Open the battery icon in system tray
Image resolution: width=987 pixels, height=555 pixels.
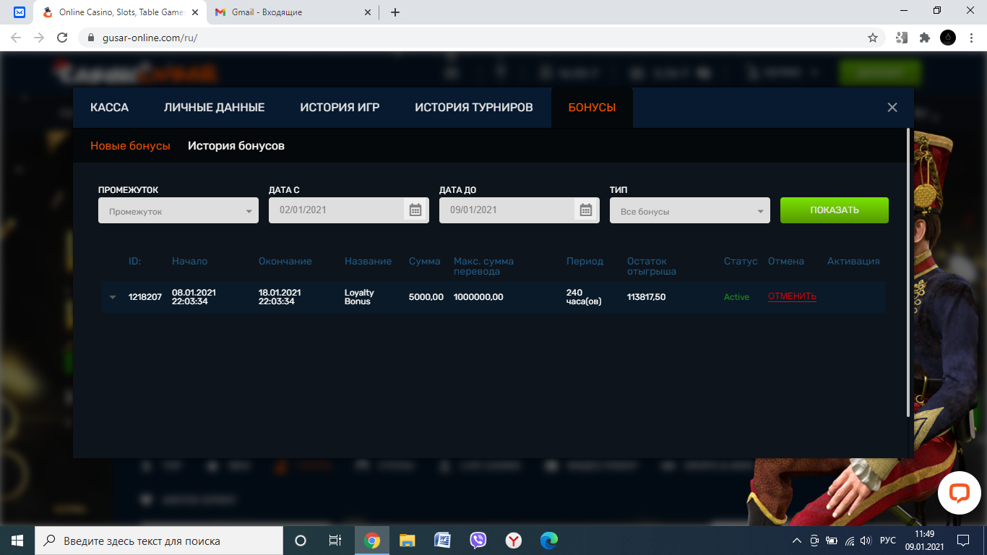coord(832,541)
